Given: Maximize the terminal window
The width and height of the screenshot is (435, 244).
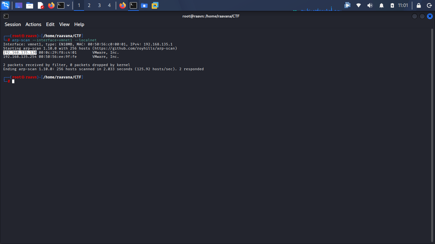Looking at the screenshot, I should 422,16.
